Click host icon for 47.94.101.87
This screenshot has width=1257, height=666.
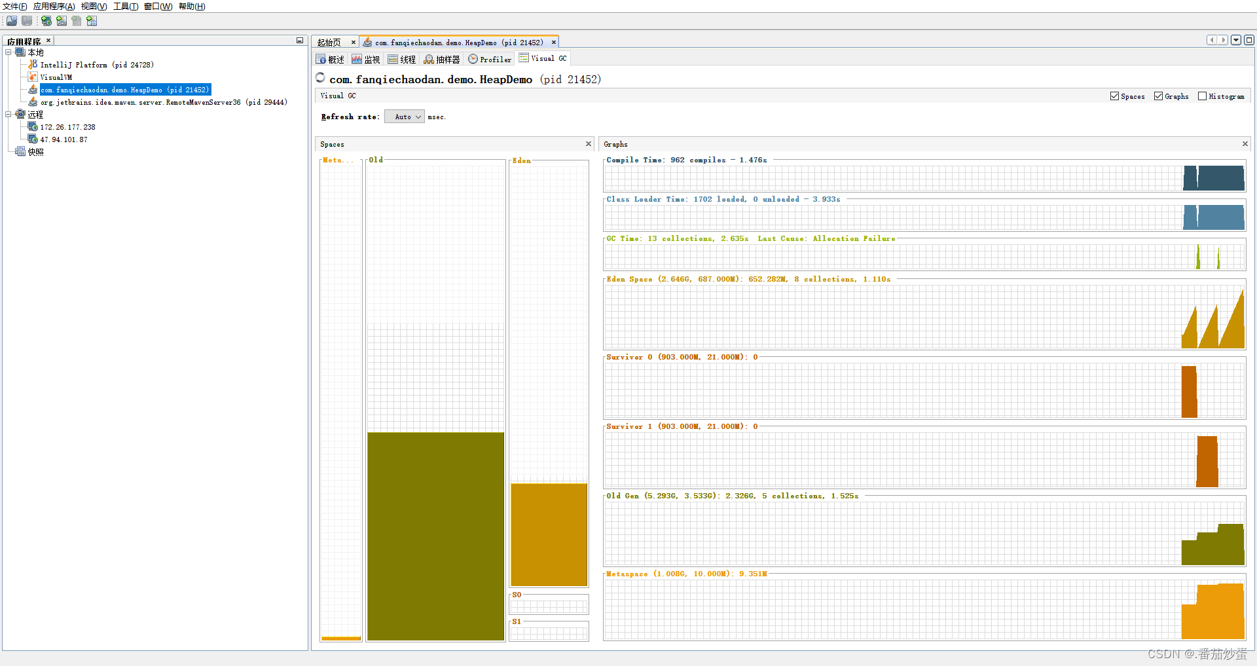click(33, 139)
